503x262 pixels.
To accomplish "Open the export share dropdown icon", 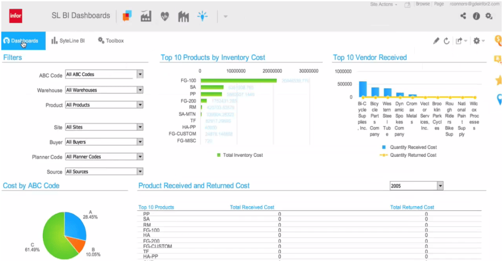I will click(x=461, y=41).
